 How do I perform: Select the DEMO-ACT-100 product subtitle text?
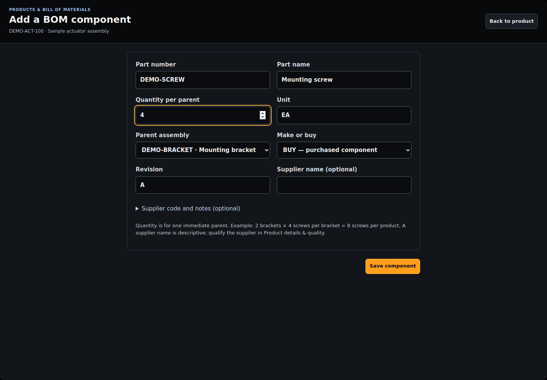[x=59, y=31]
